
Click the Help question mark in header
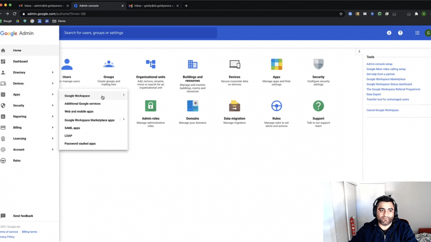tap(400, 33)
